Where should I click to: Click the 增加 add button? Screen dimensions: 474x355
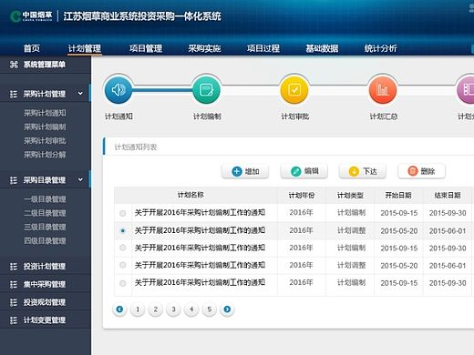pyautogui.click(x=245, y=171)
